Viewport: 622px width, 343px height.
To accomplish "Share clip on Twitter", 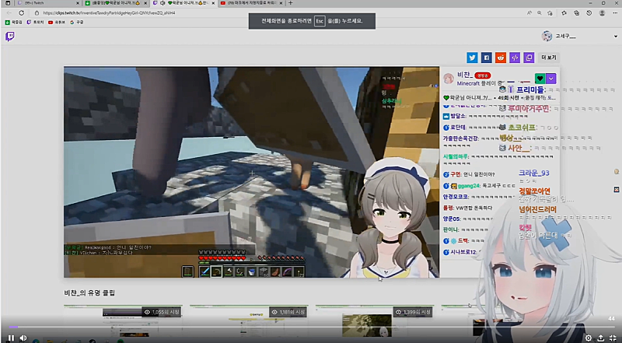I will tap(472, 58).
